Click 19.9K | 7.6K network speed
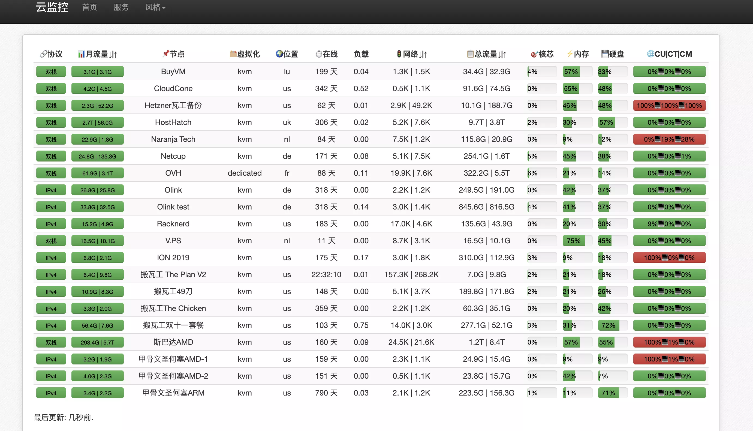 click(x=411, y=173)
